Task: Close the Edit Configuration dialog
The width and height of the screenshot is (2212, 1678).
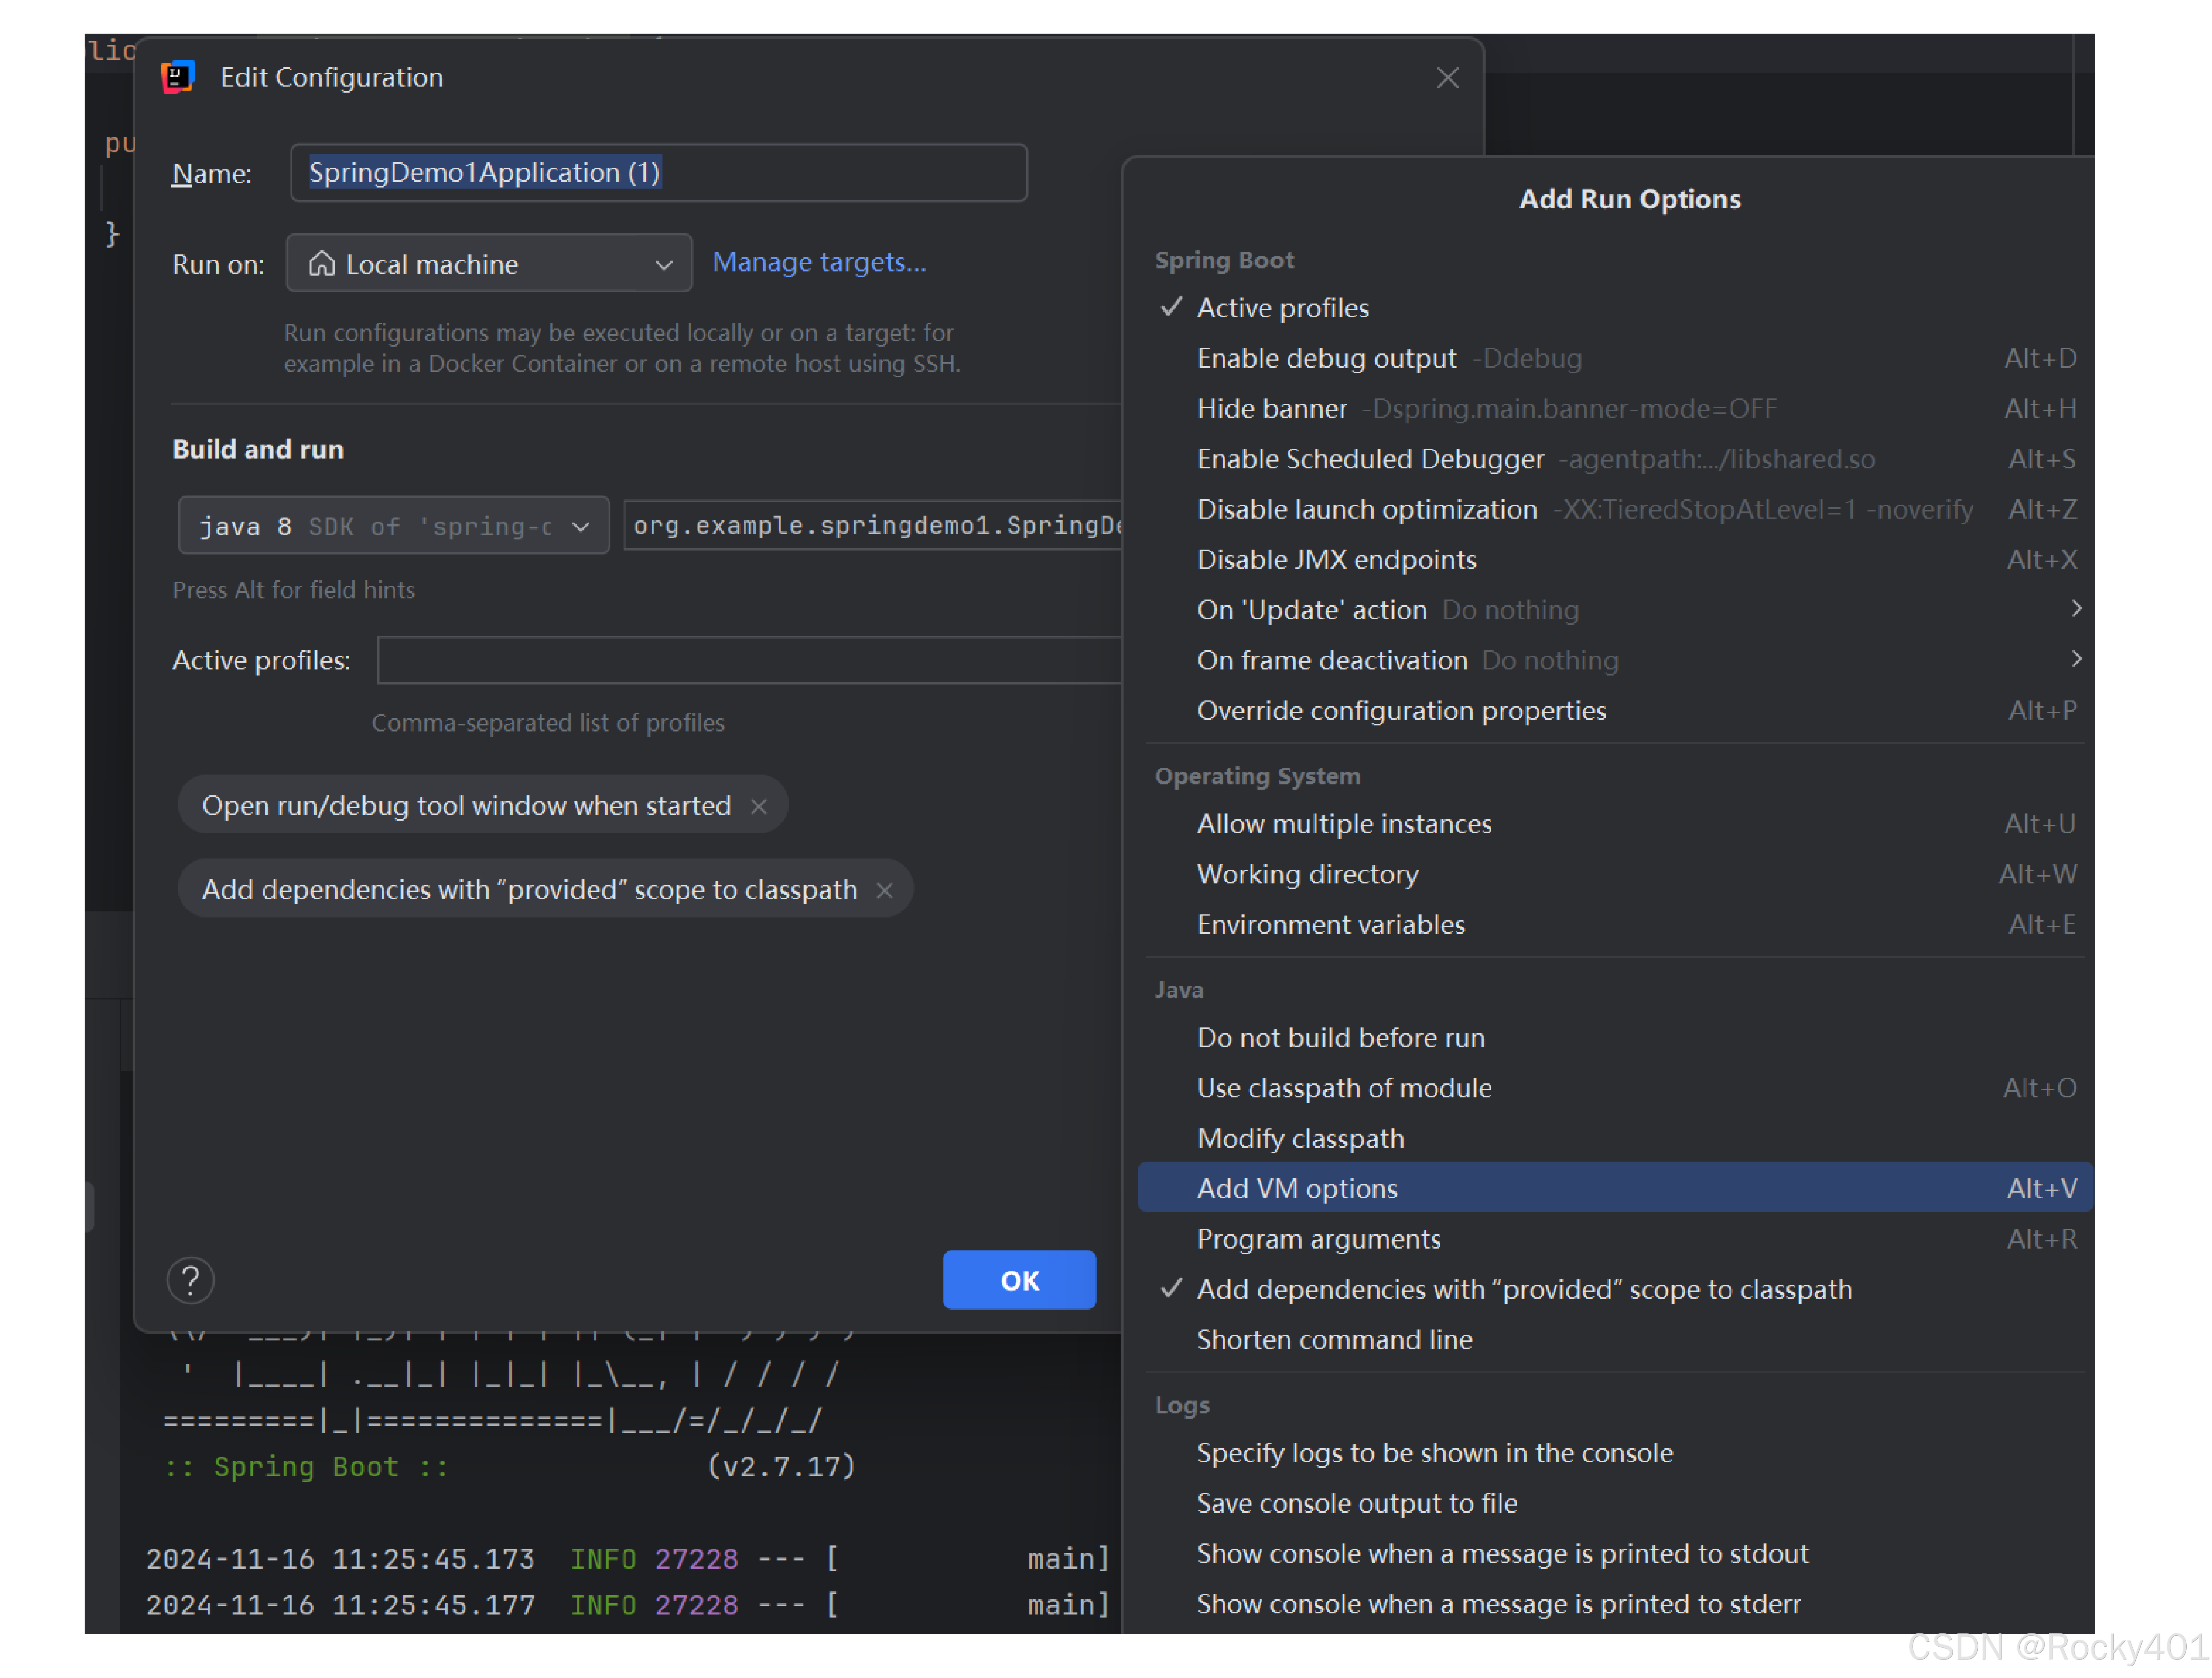Action: tap(1447, 77)
